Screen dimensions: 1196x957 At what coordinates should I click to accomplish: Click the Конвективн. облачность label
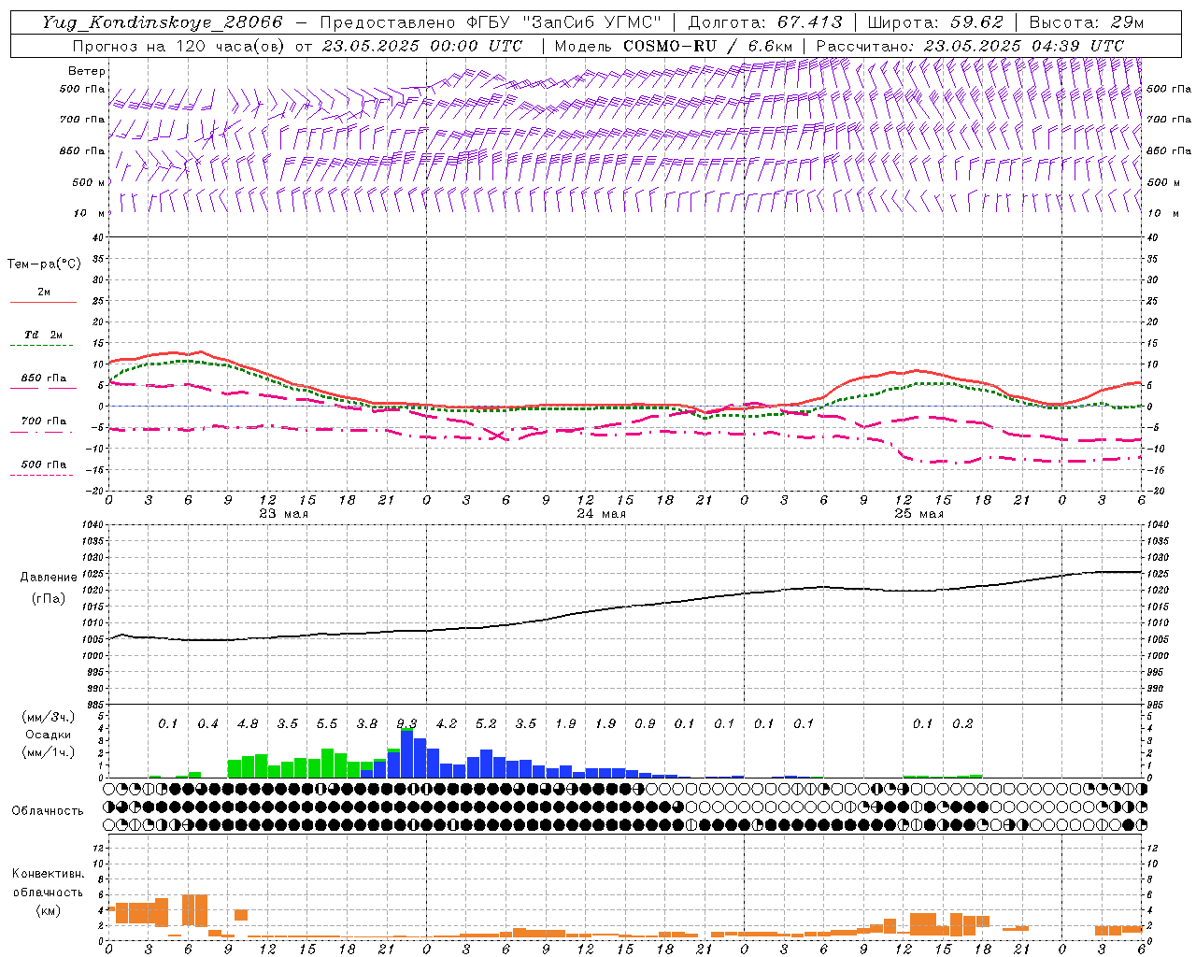coord(48,883)
